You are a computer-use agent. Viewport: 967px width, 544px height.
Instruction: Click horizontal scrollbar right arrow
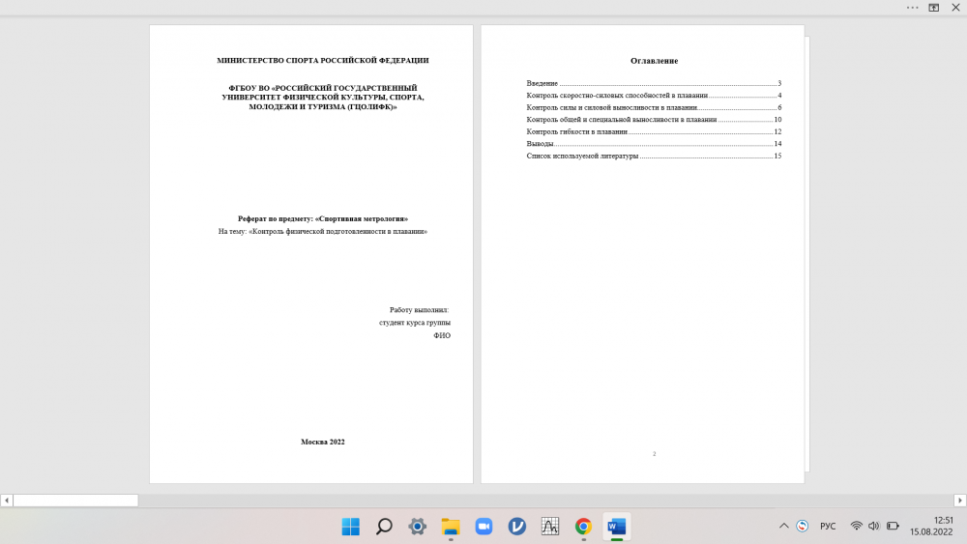pyautogui.click(x=959, y=501)
